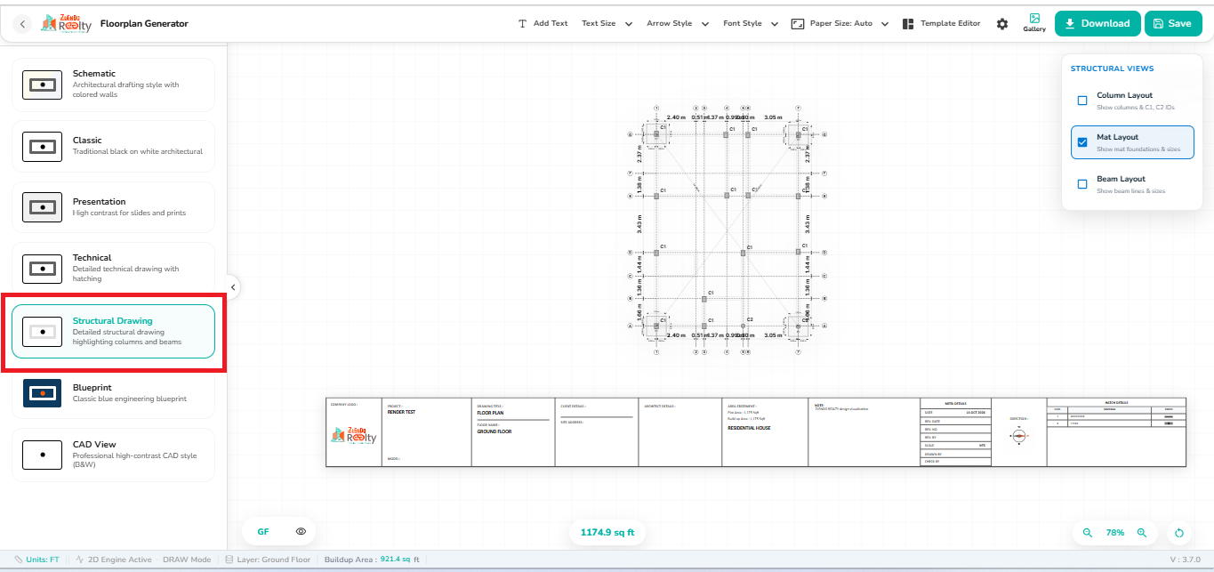Click the Save button
This screenshot has width=1214, height=572.
(x=1171, y=24)
